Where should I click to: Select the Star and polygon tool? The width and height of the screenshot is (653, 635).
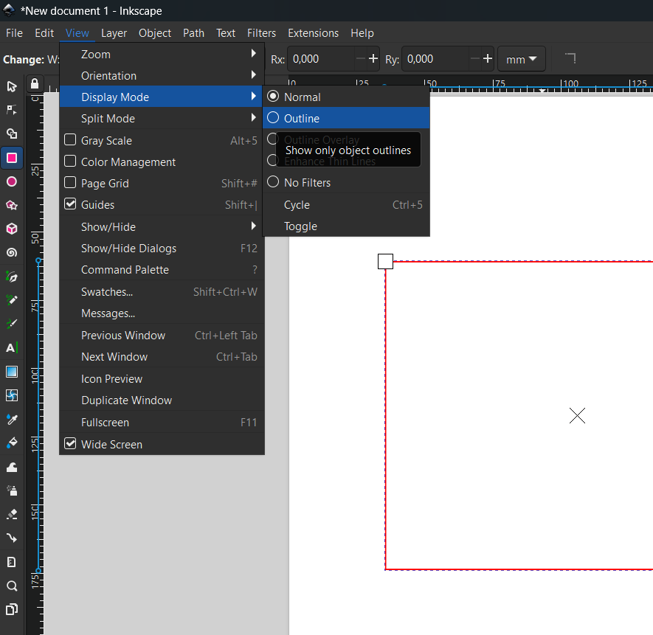pos(12,205)
